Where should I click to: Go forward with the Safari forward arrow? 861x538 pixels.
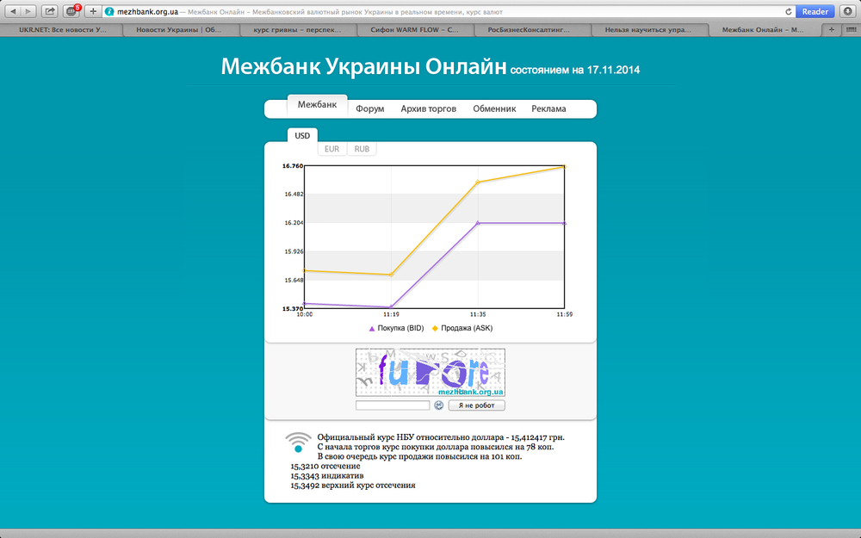[28, 11]
